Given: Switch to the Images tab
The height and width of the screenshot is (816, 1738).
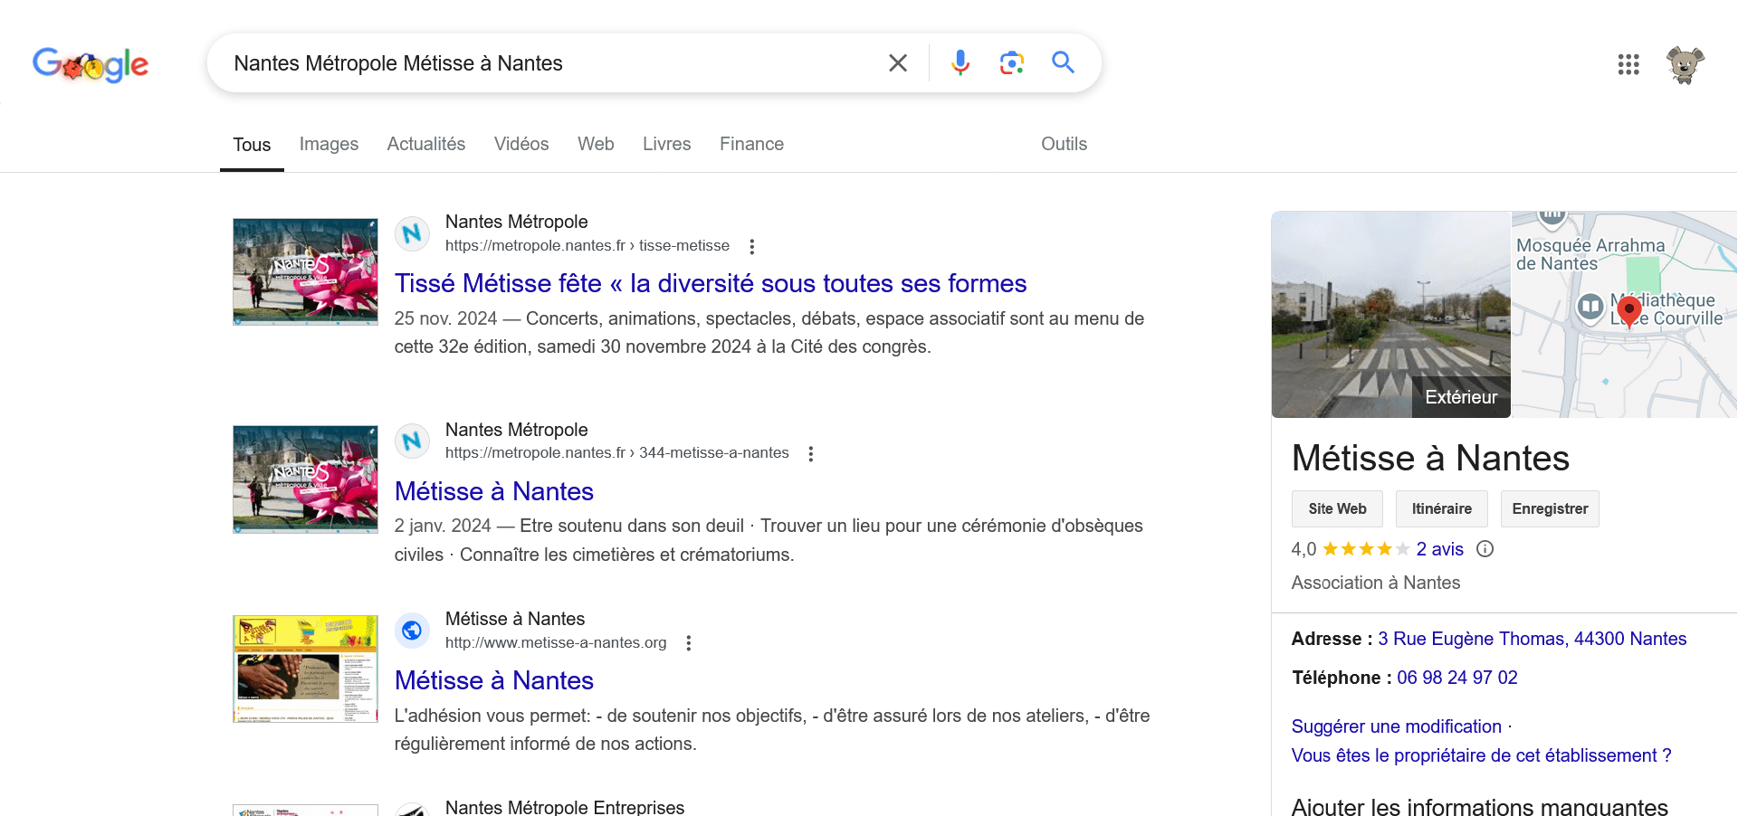Looking at the screenshot, I should (x=329, y=144).
